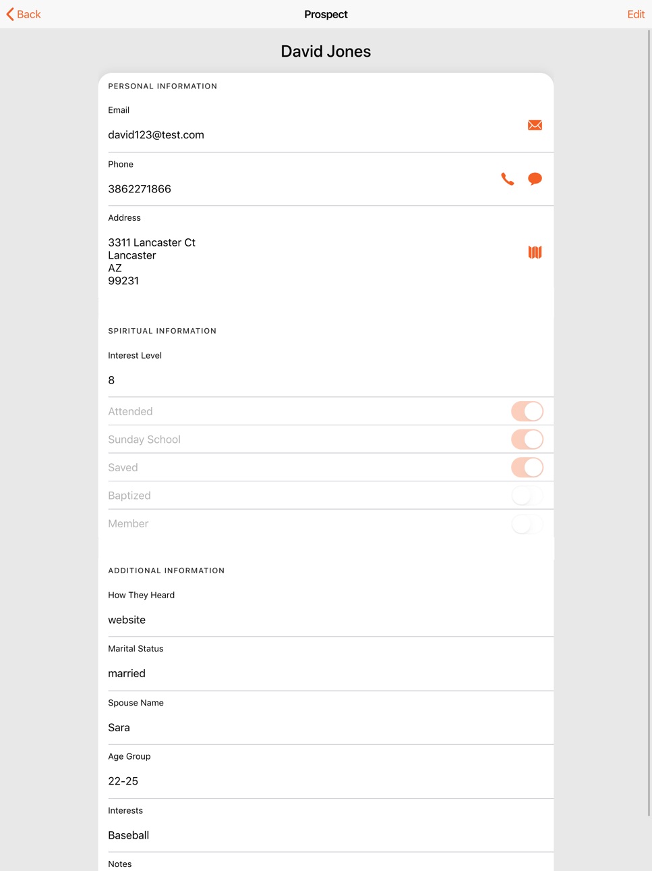
Task: Select the Age Group value 22-25
Action: click(123, 781)
